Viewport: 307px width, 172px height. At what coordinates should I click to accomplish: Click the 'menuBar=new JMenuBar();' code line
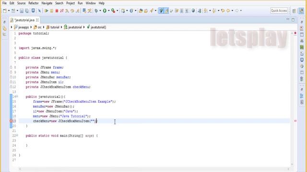click(54, 107)
